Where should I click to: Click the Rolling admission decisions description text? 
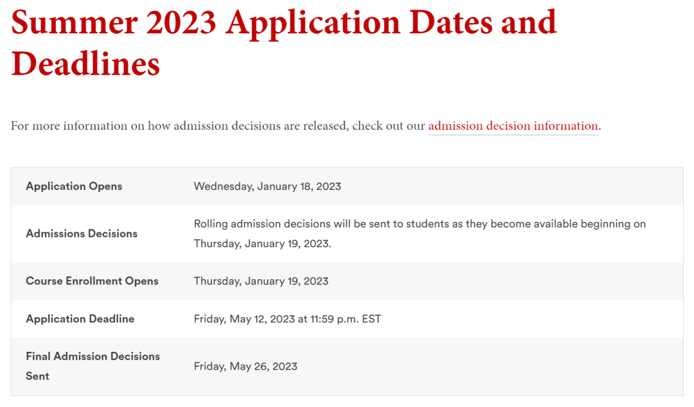coord(420,234)
